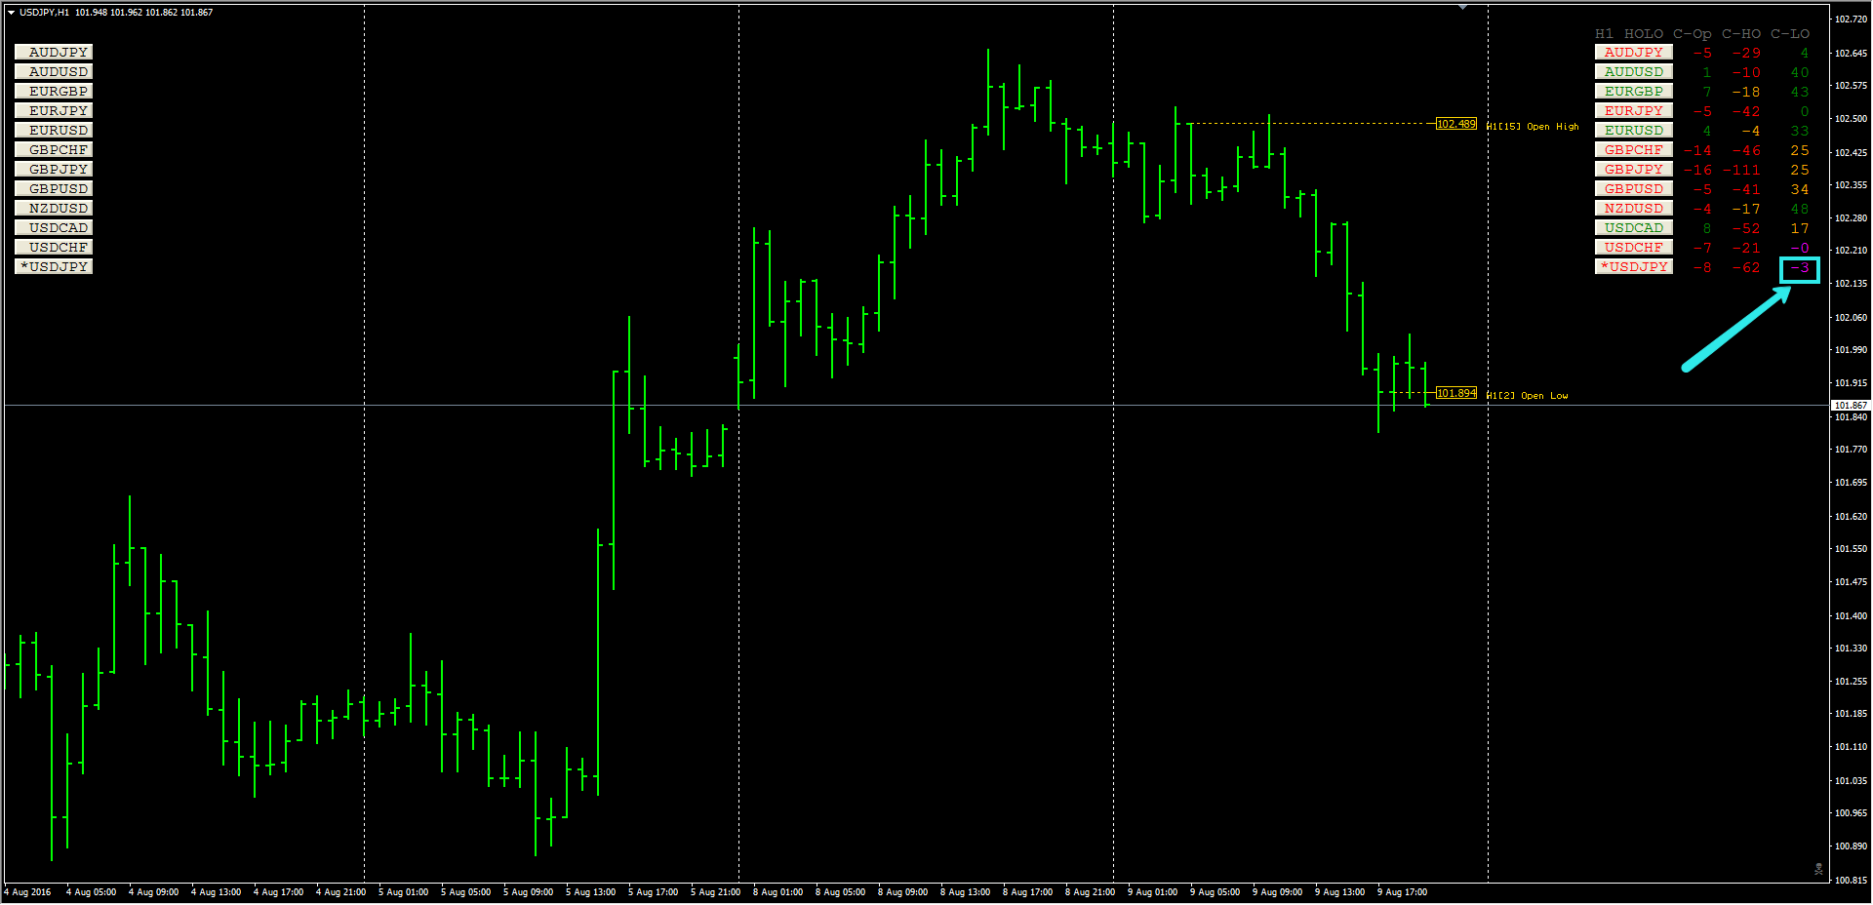Open the black-text USDCHF symbol button
1873x905 pixels.
(54, 247)
